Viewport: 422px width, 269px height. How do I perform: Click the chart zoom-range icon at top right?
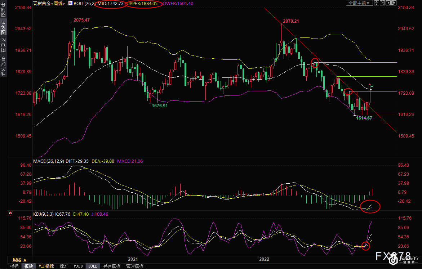pos(382,3)
